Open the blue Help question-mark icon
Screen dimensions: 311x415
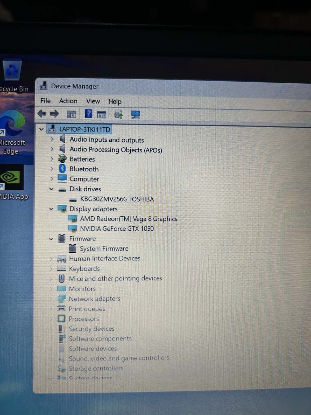click(x=89, y=114)
